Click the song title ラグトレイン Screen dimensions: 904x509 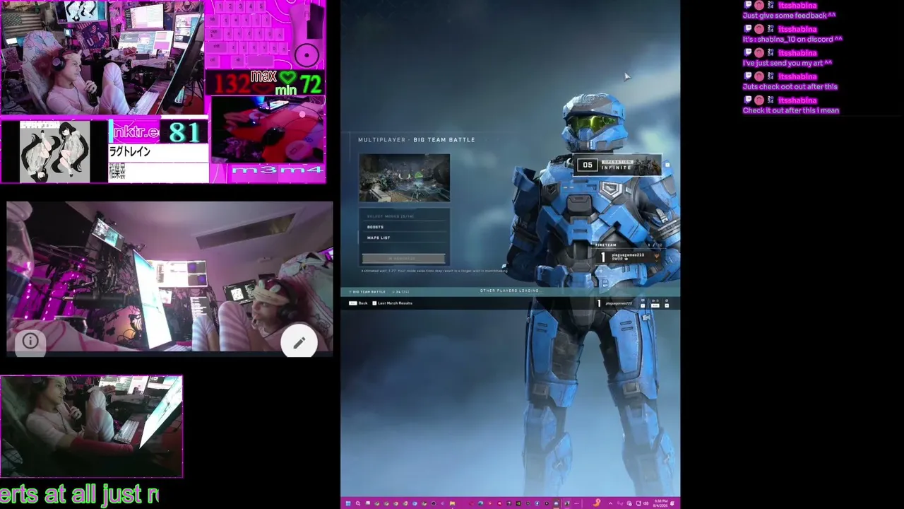click(130, 152)
